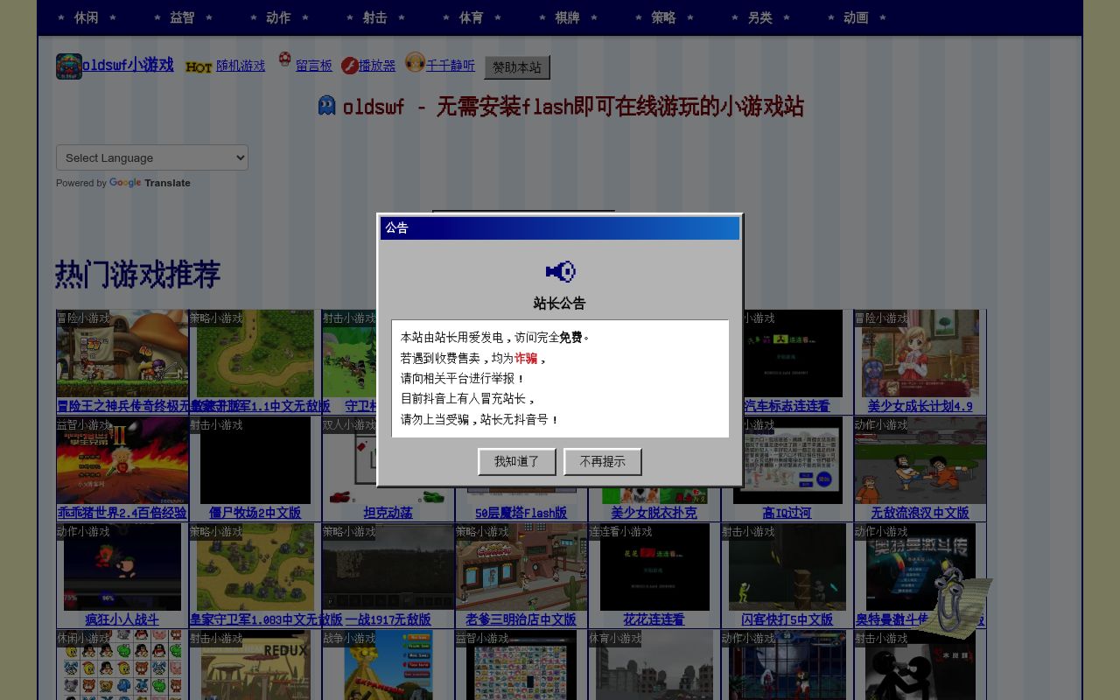Click the 热门游戏推荐 heading
This screenshot has width=1120, height=700.
tap(137, 274)
